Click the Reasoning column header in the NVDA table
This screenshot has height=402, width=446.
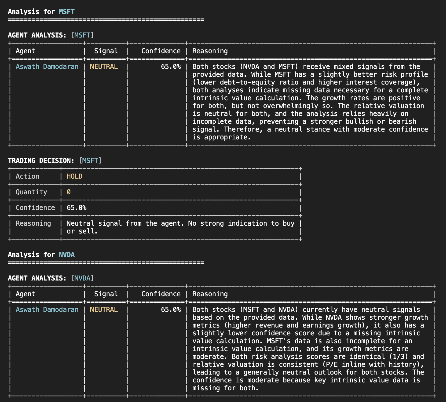210,294
